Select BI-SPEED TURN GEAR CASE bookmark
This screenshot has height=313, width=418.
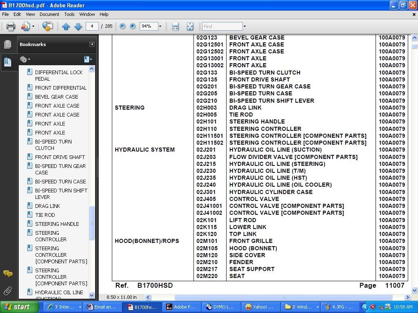(60, 169)
